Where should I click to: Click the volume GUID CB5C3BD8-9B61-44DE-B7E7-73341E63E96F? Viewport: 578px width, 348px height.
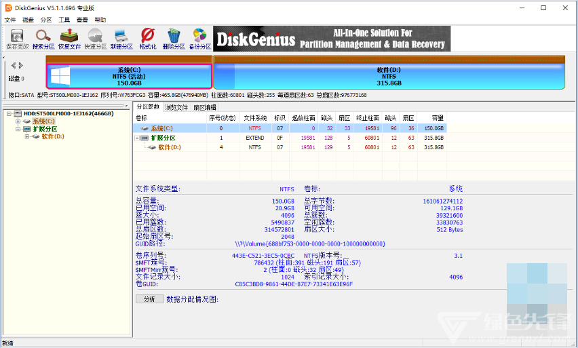pos(294,284)
